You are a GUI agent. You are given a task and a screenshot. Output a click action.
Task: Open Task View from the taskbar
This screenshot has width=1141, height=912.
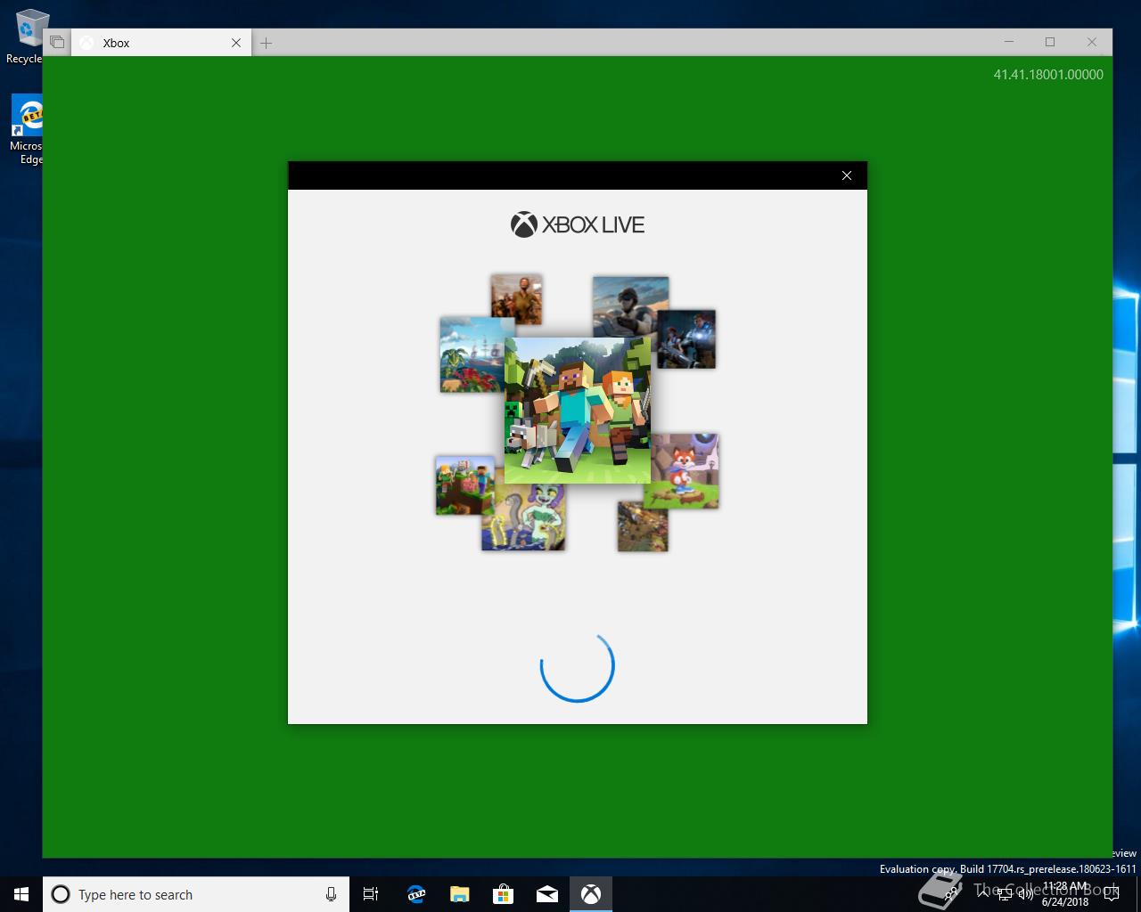tap(371, 894)
